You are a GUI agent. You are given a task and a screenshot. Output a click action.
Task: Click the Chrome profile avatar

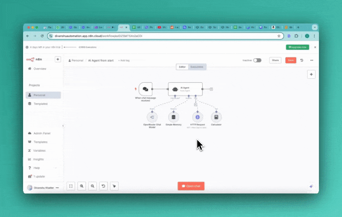307,36
